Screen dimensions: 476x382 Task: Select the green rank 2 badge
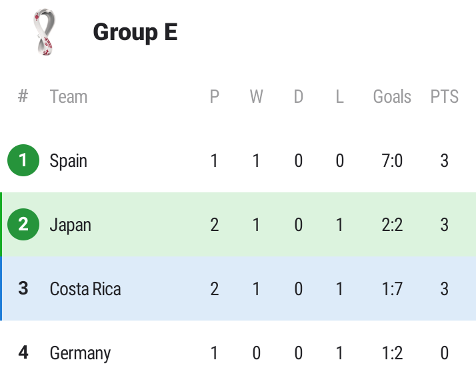point(23,224)
